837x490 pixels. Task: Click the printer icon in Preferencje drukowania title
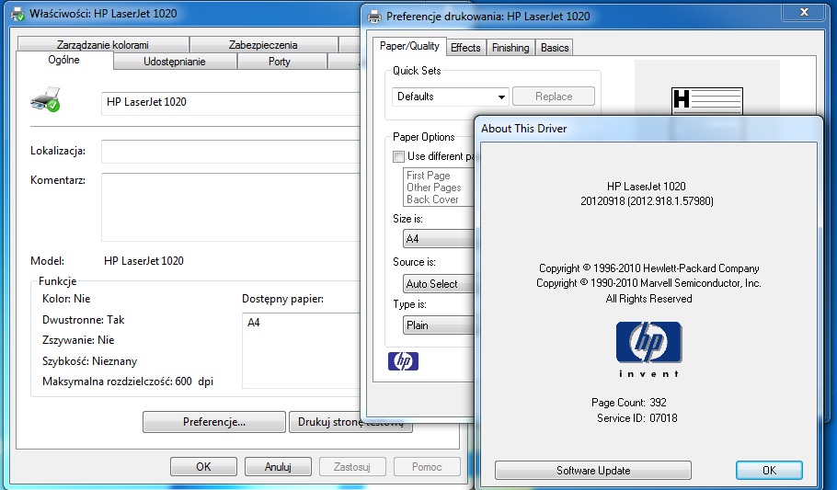[x=374, y=17]
